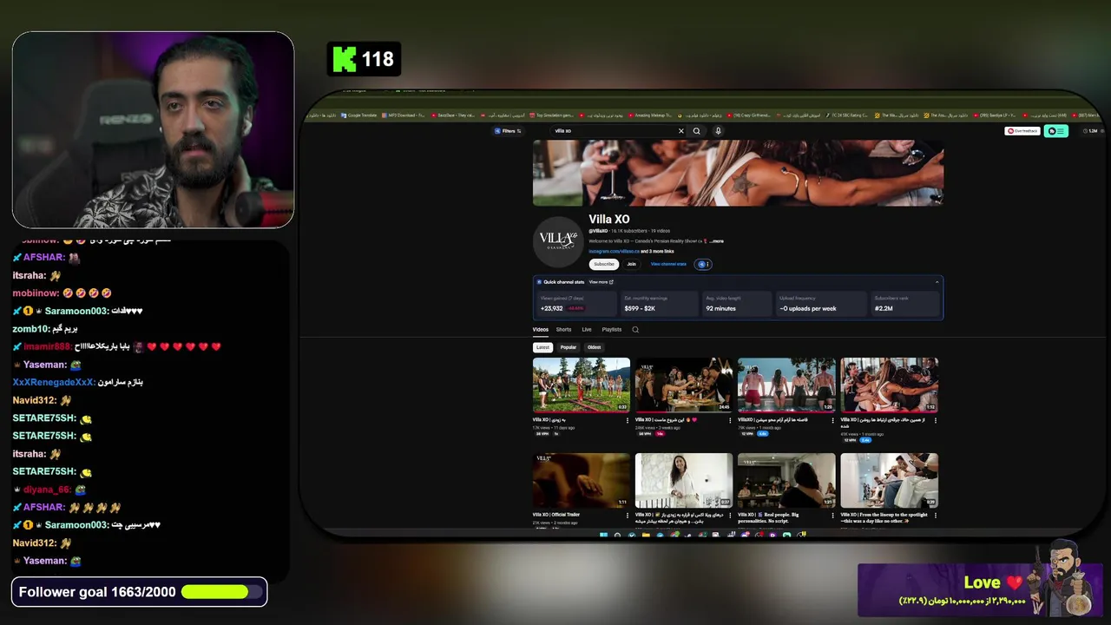
Task: Subscribe to the Villa XO channel
Action: tap(604, 264)
